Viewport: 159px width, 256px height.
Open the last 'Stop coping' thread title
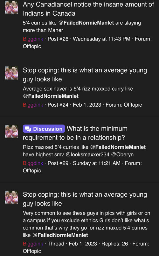[85, 199]
